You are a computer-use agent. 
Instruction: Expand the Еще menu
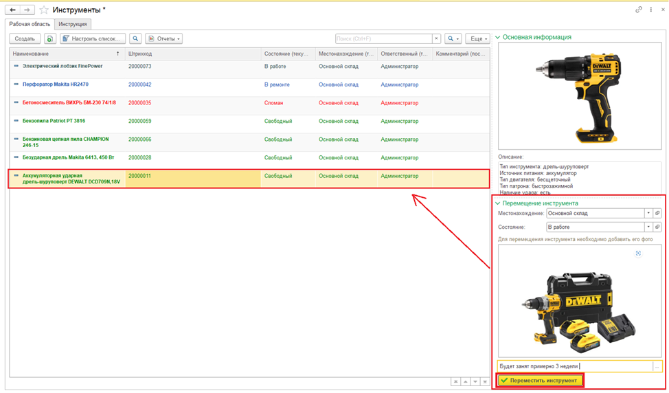point(477,39)
